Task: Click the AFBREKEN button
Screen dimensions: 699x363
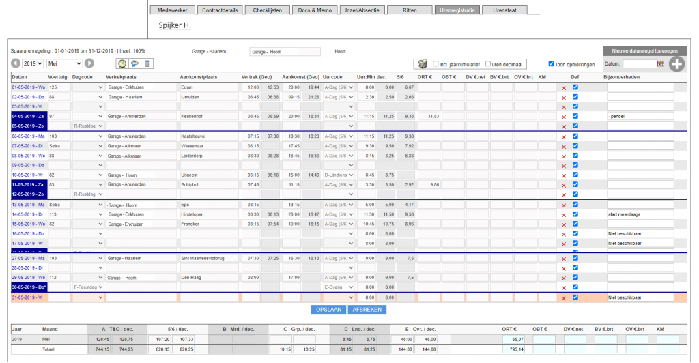Action: click(x=367, y=310)
